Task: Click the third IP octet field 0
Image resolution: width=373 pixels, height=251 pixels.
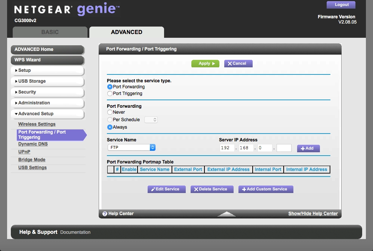Action: click(265, 148)
